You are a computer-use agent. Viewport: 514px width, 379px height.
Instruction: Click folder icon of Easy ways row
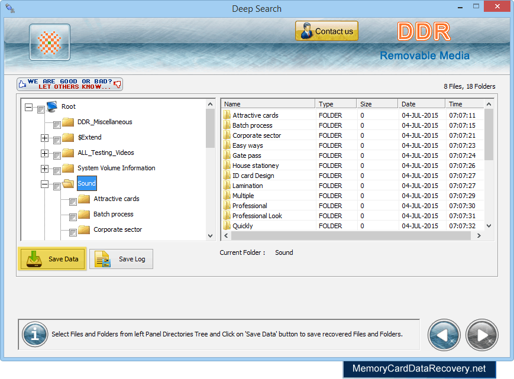227,145
